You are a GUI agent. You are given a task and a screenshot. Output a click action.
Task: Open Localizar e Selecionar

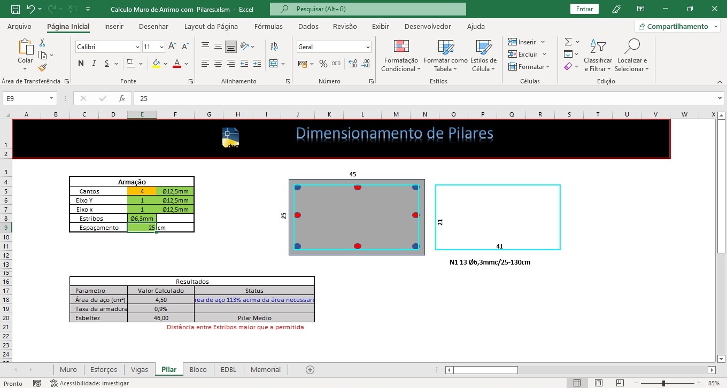632,56
